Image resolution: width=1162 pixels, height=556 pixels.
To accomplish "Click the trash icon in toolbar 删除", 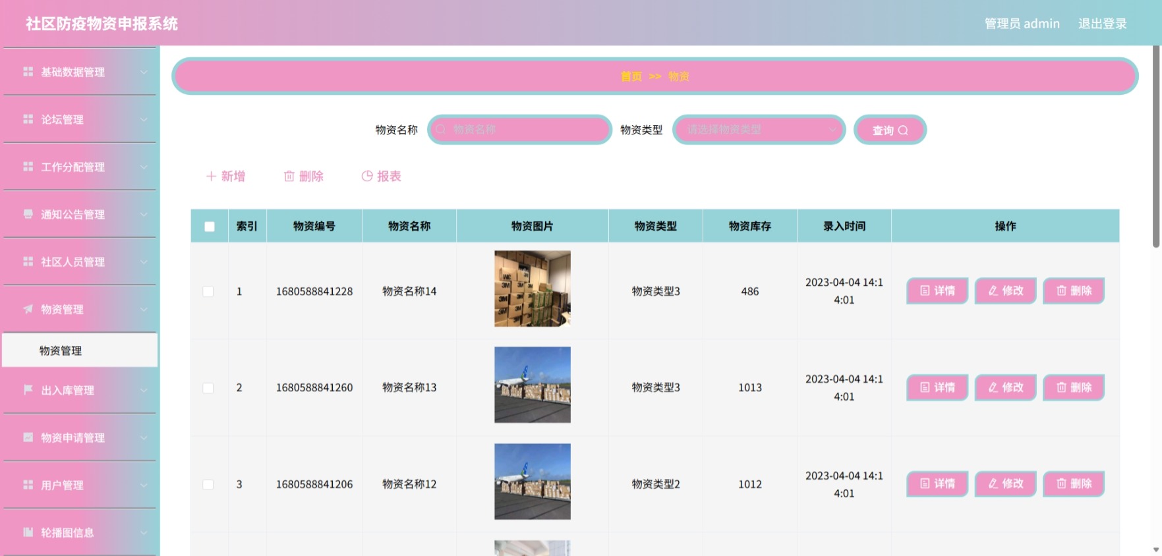I will click(289, 176).
